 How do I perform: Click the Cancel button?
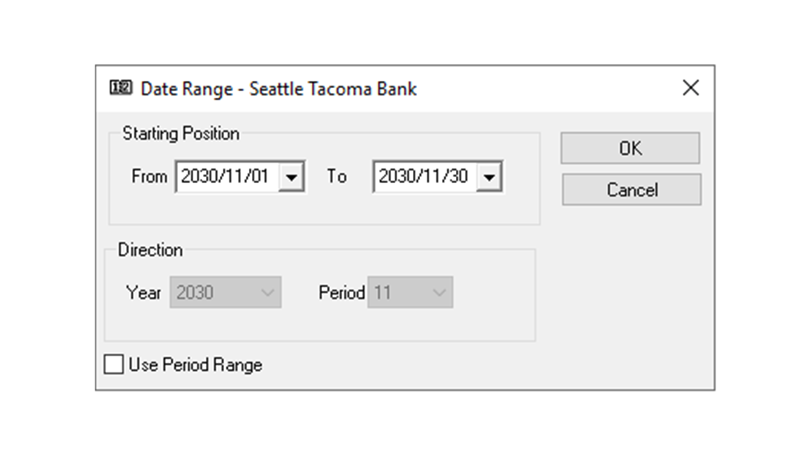pos(631,190)
